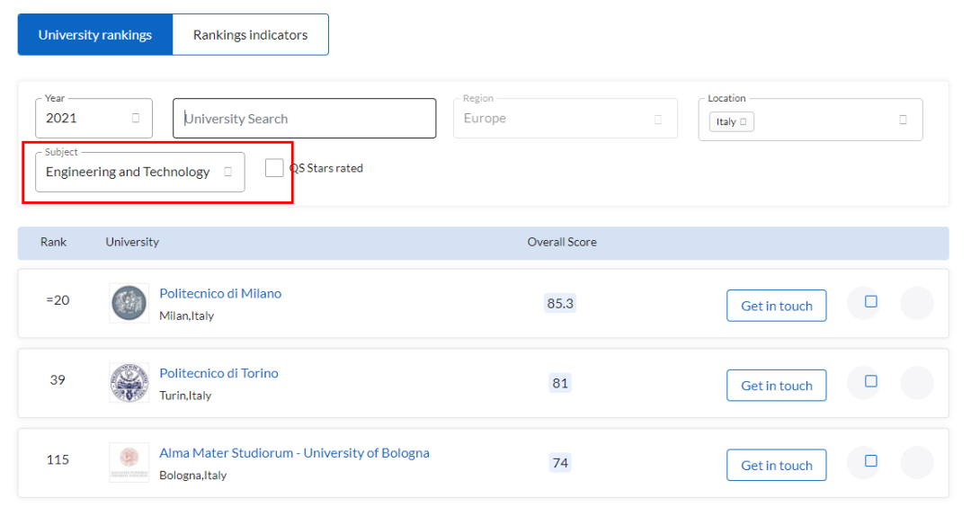Click far-right round icon in Politecnico di Torino row
The height and width of the screenshot is (507, 971).
coord(916,383)
